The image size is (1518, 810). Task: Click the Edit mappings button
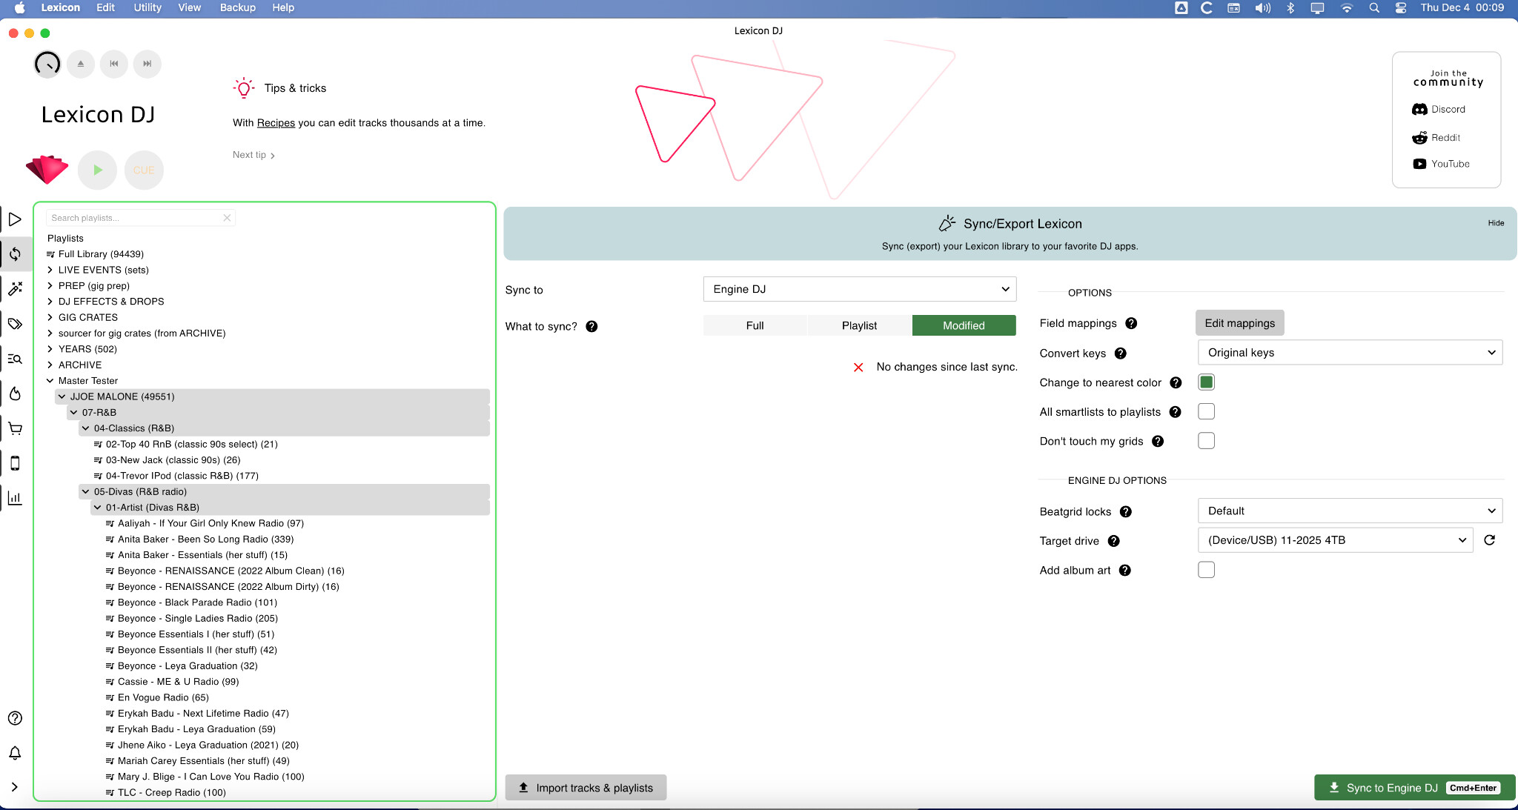(1239, 323)
